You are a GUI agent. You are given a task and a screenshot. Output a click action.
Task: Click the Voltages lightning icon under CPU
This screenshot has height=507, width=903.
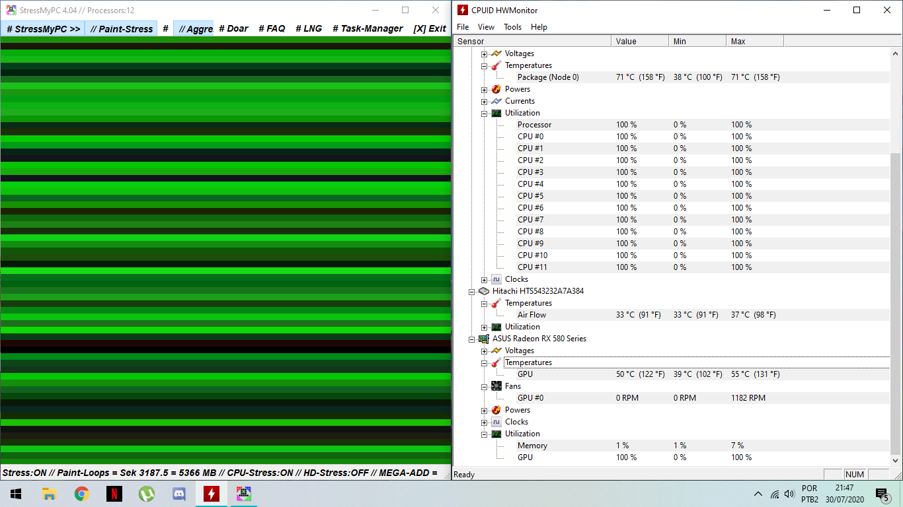tap(496, 53)
